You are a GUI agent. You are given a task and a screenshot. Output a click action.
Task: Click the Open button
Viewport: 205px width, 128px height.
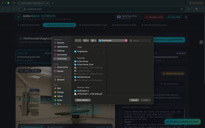tap(145, 100)
